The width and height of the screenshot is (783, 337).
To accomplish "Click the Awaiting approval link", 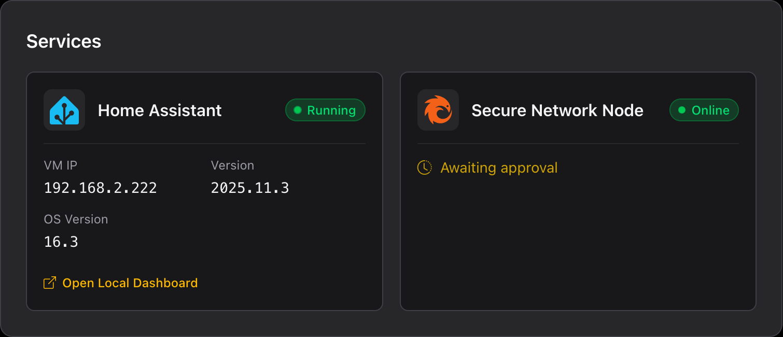I will pyautogui.click(x=499, y=167).
